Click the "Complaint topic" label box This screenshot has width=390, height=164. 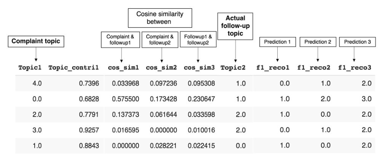[x=35, y=42]
